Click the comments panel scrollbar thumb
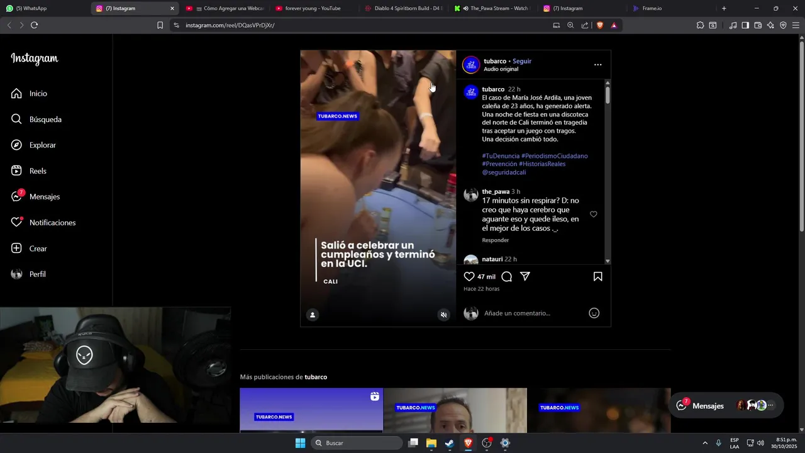This screenshot has height=453, width=805. pos(608,95)
